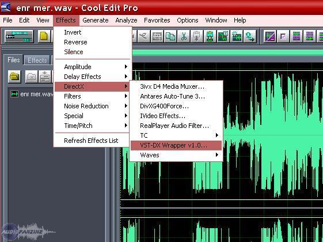Image resolution: width=323 pixels, height=242 pixels.
Task: Select IVideo Effects entry
Action: pos(176,116)
